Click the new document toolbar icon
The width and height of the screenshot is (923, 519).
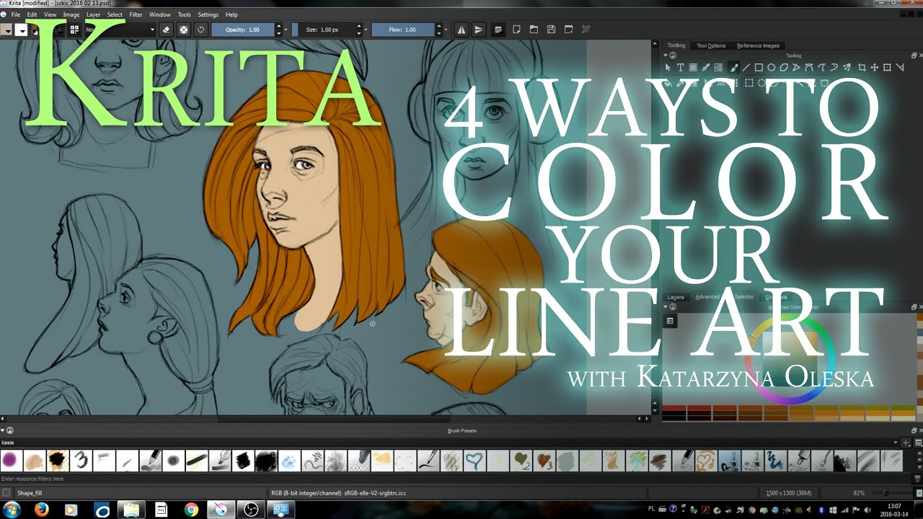tap(516, 30)
